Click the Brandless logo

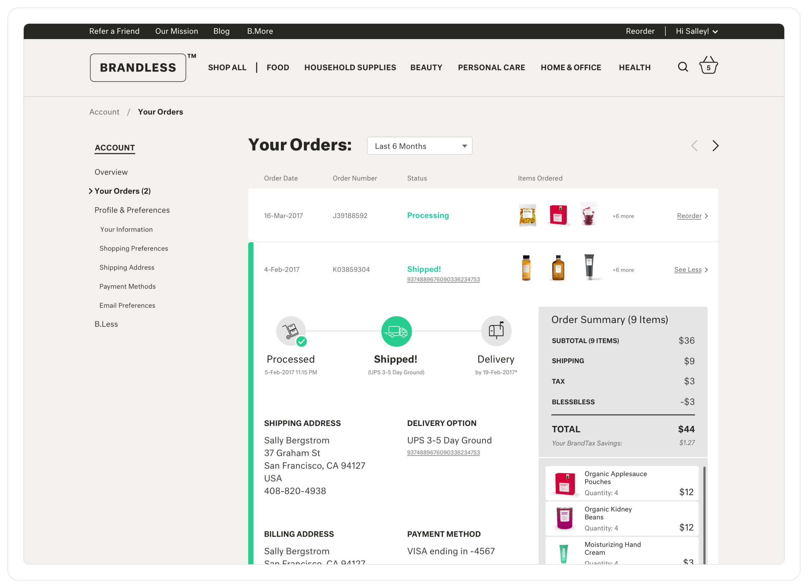pos(138,68)
